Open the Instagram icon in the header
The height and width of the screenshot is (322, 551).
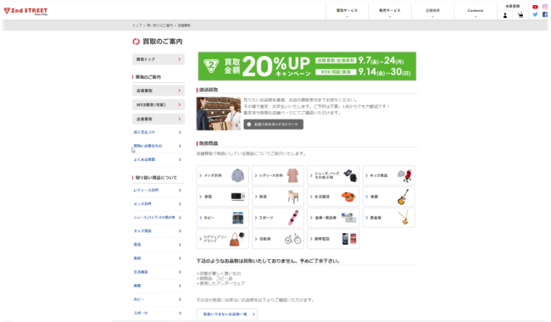coord(545,7)
